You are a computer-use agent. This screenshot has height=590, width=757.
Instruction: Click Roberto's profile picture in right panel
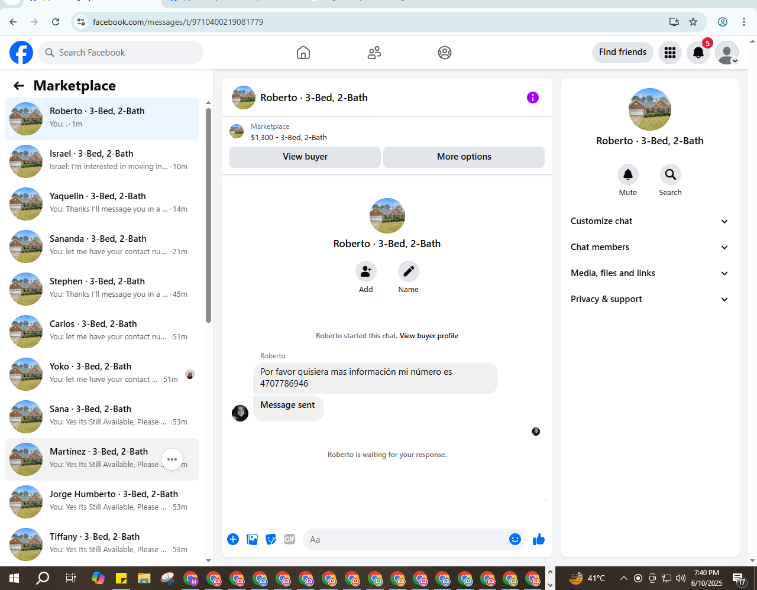(650, 109)
